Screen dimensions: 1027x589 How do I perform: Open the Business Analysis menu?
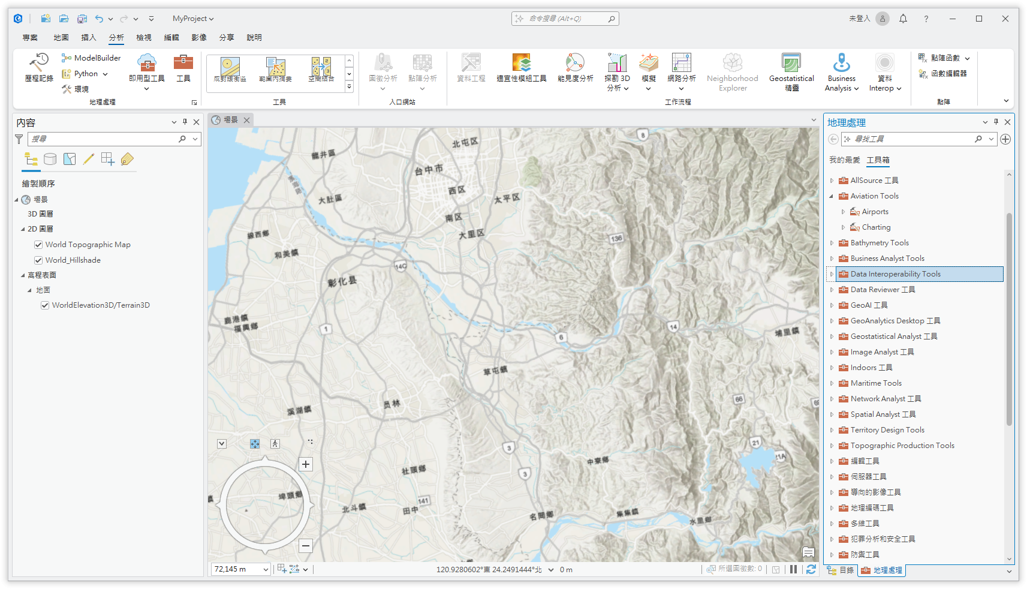click(x=842, y=72)
